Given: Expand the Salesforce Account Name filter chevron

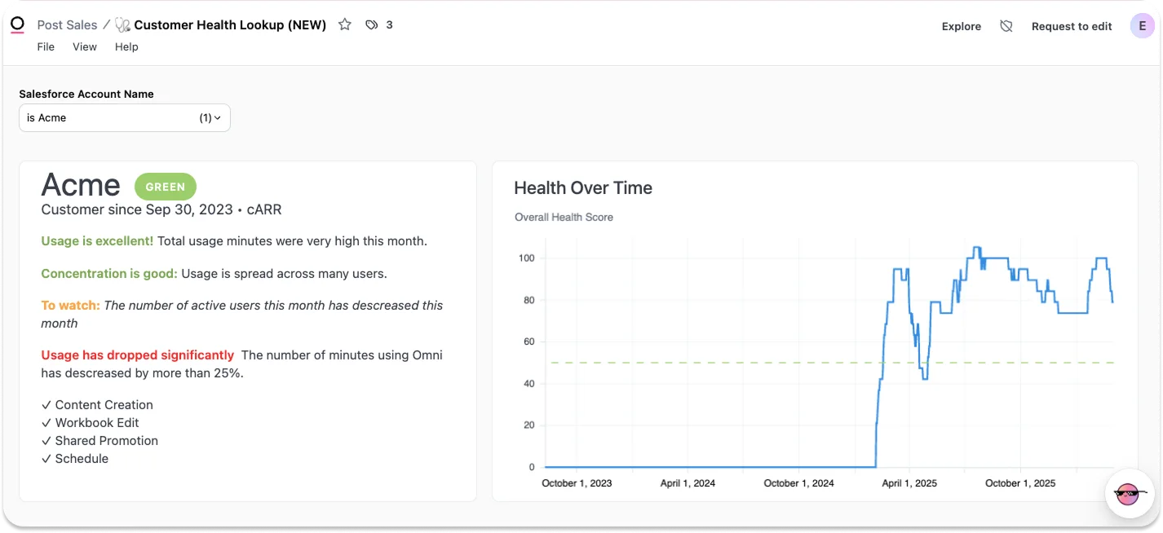Looking at the screenshot, I should click(x=218, y=118).
